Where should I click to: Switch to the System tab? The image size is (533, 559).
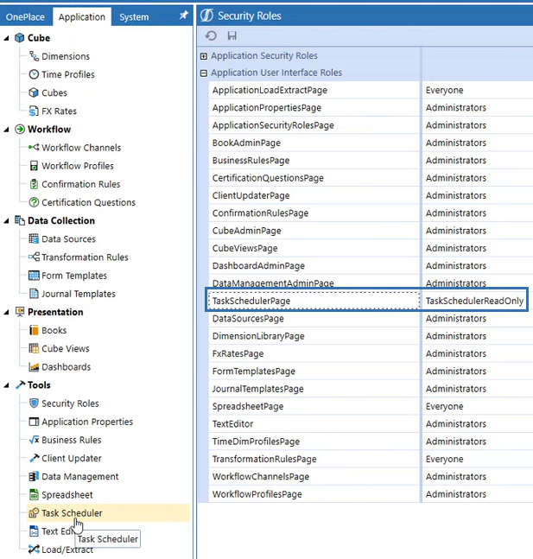pos(134,16)
